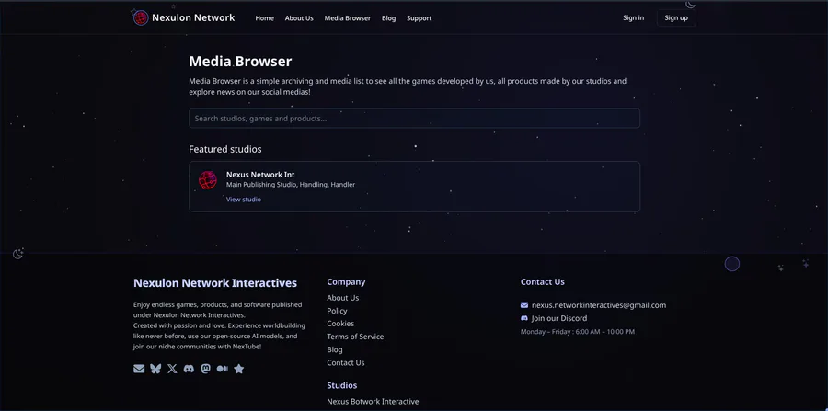This screenshot has width=828, height=411.
Task: Click the Sign up button
Action: [676, 18]
